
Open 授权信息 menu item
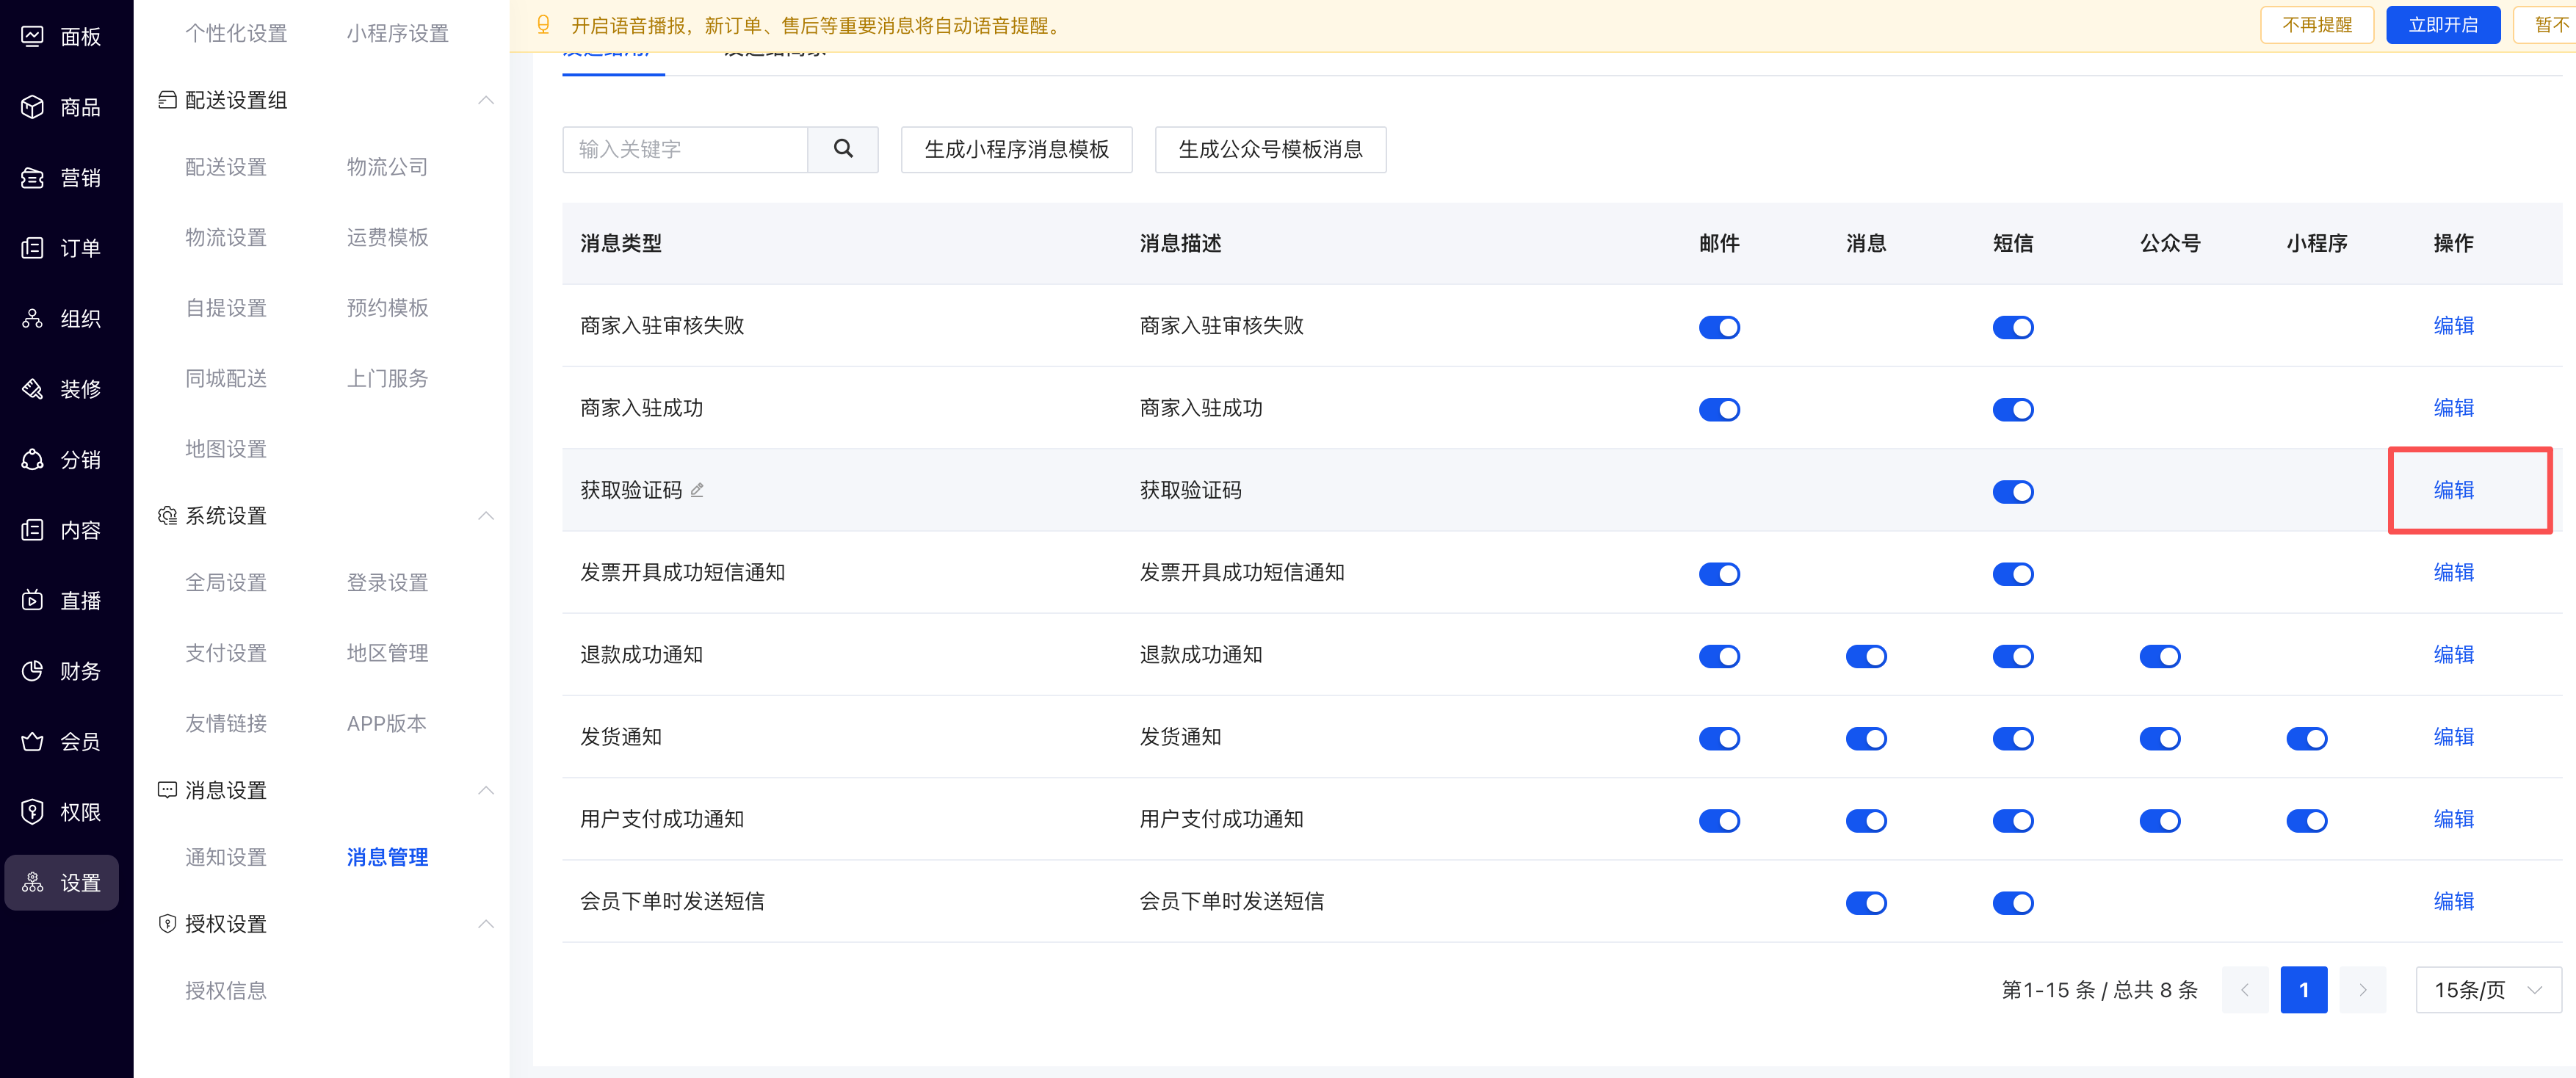(226, 990)
